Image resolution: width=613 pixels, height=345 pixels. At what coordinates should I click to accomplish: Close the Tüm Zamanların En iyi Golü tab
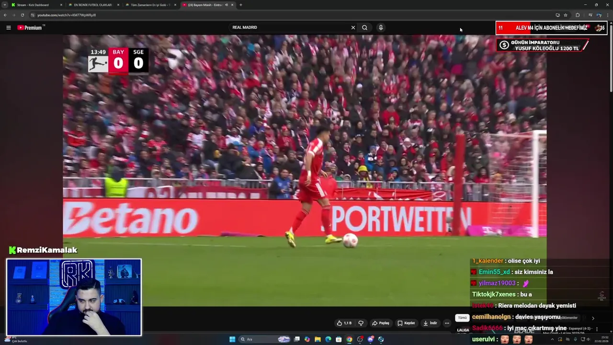(x=175, y=5)
